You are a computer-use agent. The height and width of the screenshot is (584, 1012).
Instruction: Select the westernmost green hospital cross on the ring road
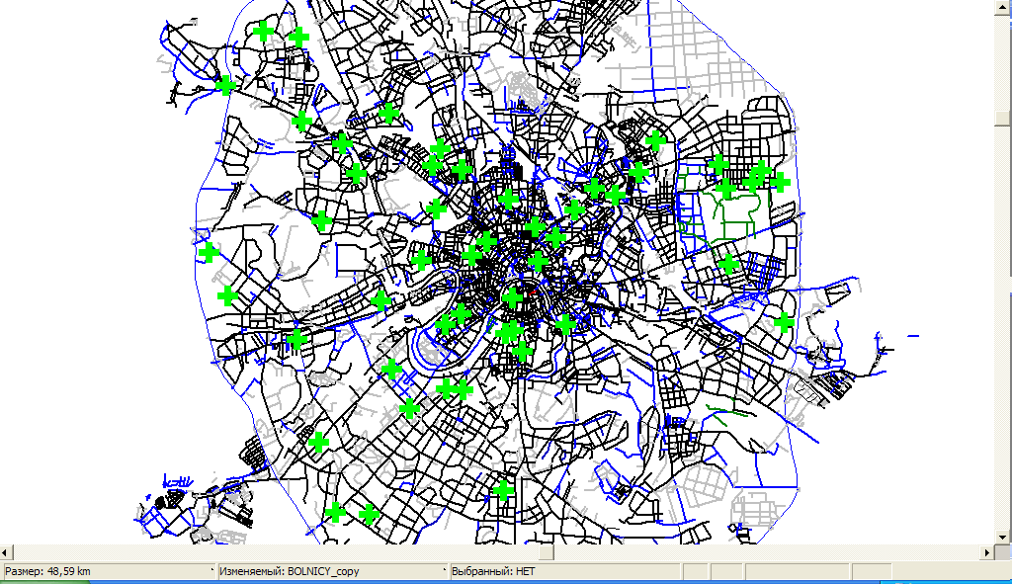tap(208, 252)
